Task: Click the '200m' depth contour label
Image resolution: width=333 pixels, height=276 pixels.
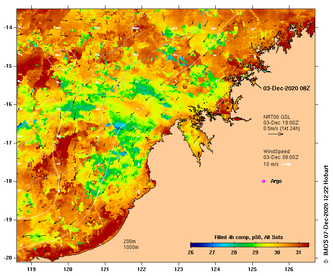Action: click(130, 241)
